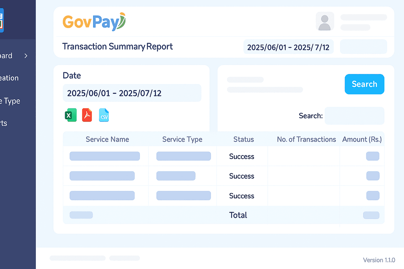Open the date range field under Date

[x=132, y=93]
